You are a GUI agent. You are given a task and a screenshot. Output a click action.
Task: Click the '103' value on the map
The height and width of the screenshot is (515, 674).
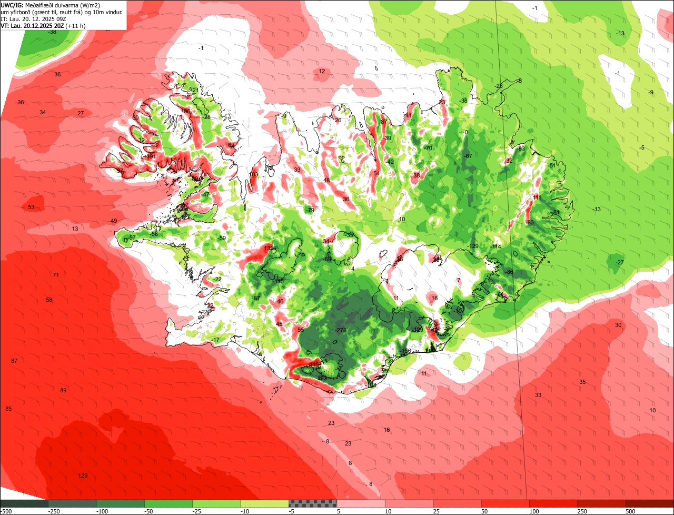pos(254,174)
